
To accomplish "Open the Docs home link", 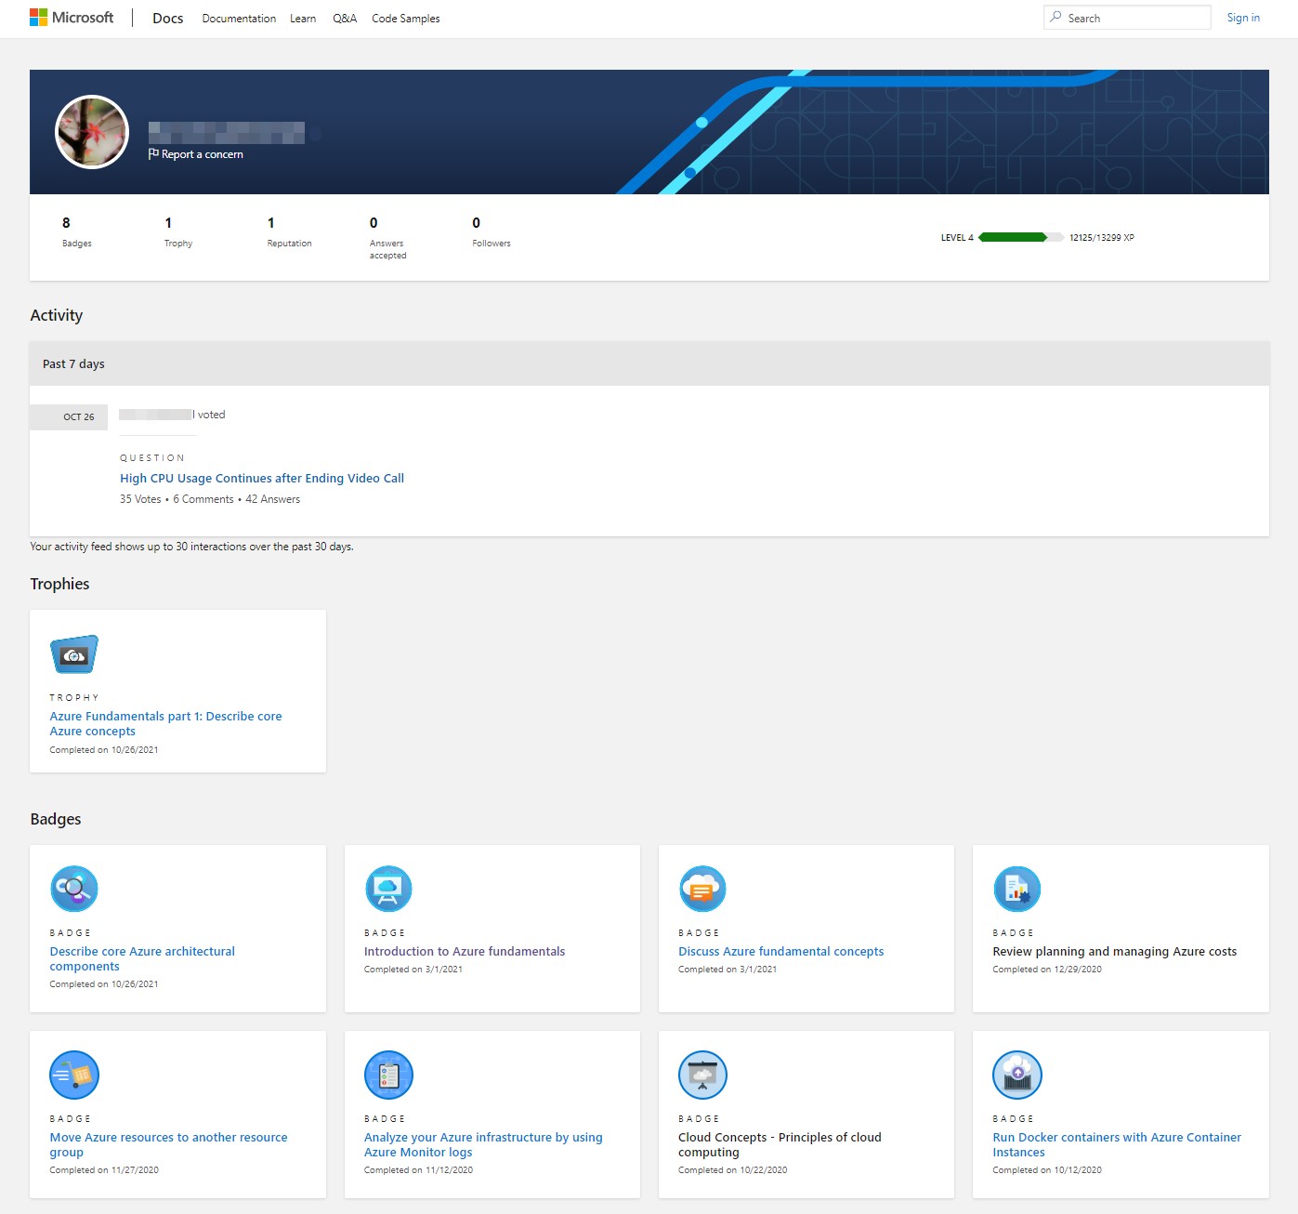I will click(x=167, y=19).
